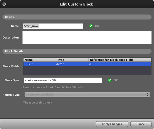Click the green checkmark beside Block Spec
The height and width of the screenshot is (129, 154).
[x=110, y=80]
